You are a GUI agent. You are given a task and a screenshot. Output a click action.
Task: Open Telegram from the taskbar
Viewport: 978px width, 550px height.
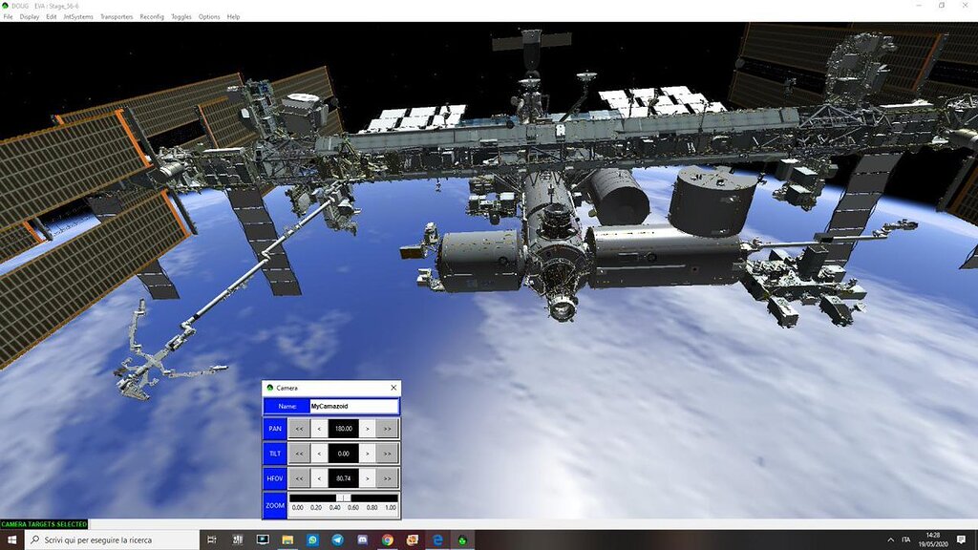point(338,540)
